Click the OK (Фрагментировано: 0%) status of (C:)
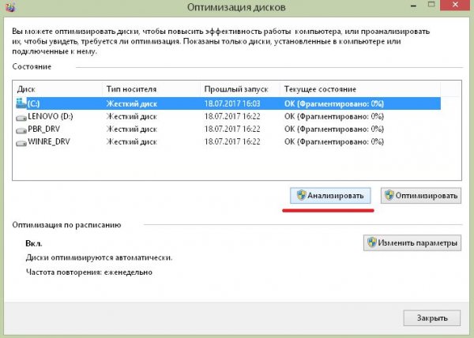The image size is (474, 338). (x=334, y=103)
